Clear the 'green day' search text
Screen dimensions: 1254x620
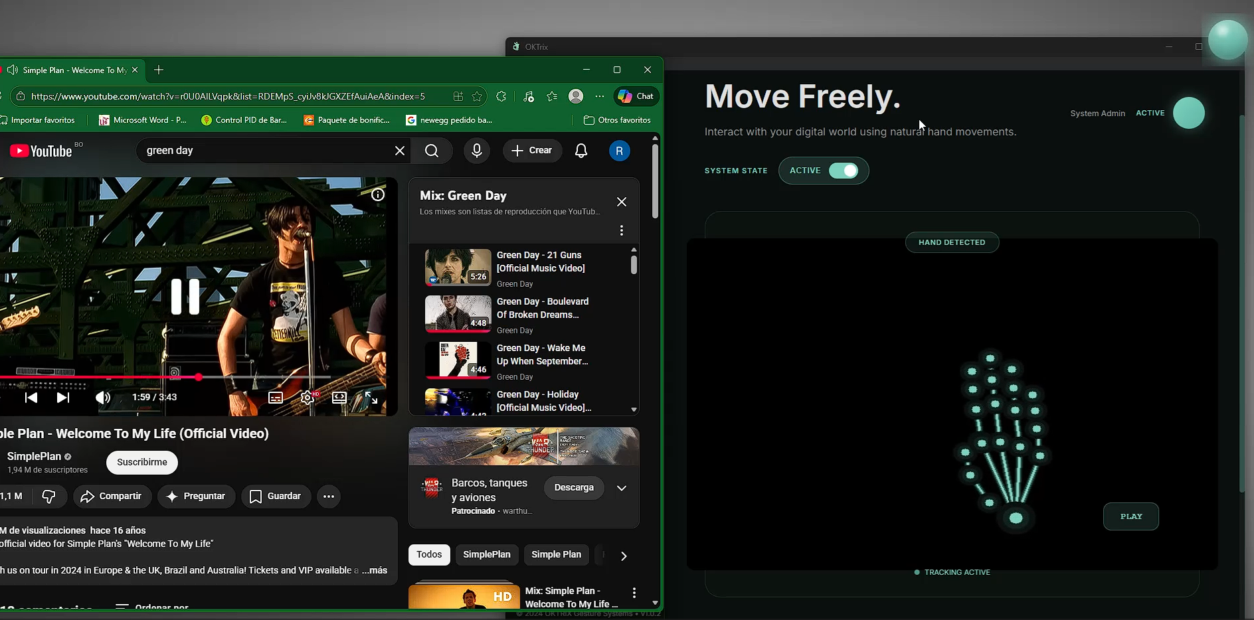(x=400, y=151)
